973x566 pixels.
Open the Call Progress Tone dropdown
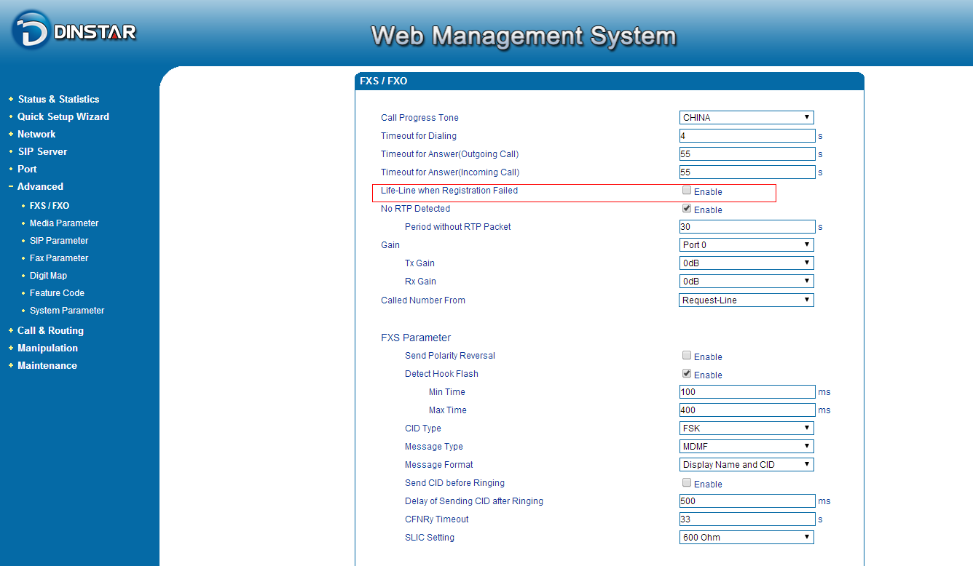[746, 118]
